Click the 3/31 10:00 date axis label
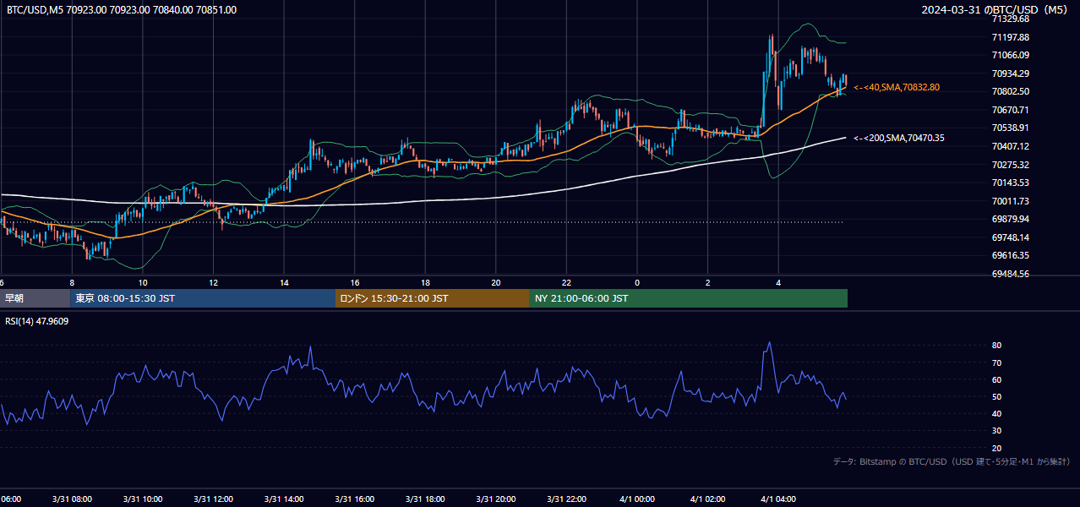1080x507 pixels. click(143, 499)
